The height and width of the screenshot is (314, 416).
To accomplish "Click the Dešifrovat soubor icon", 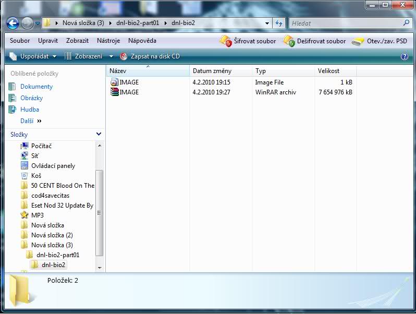I will (289, 41).
